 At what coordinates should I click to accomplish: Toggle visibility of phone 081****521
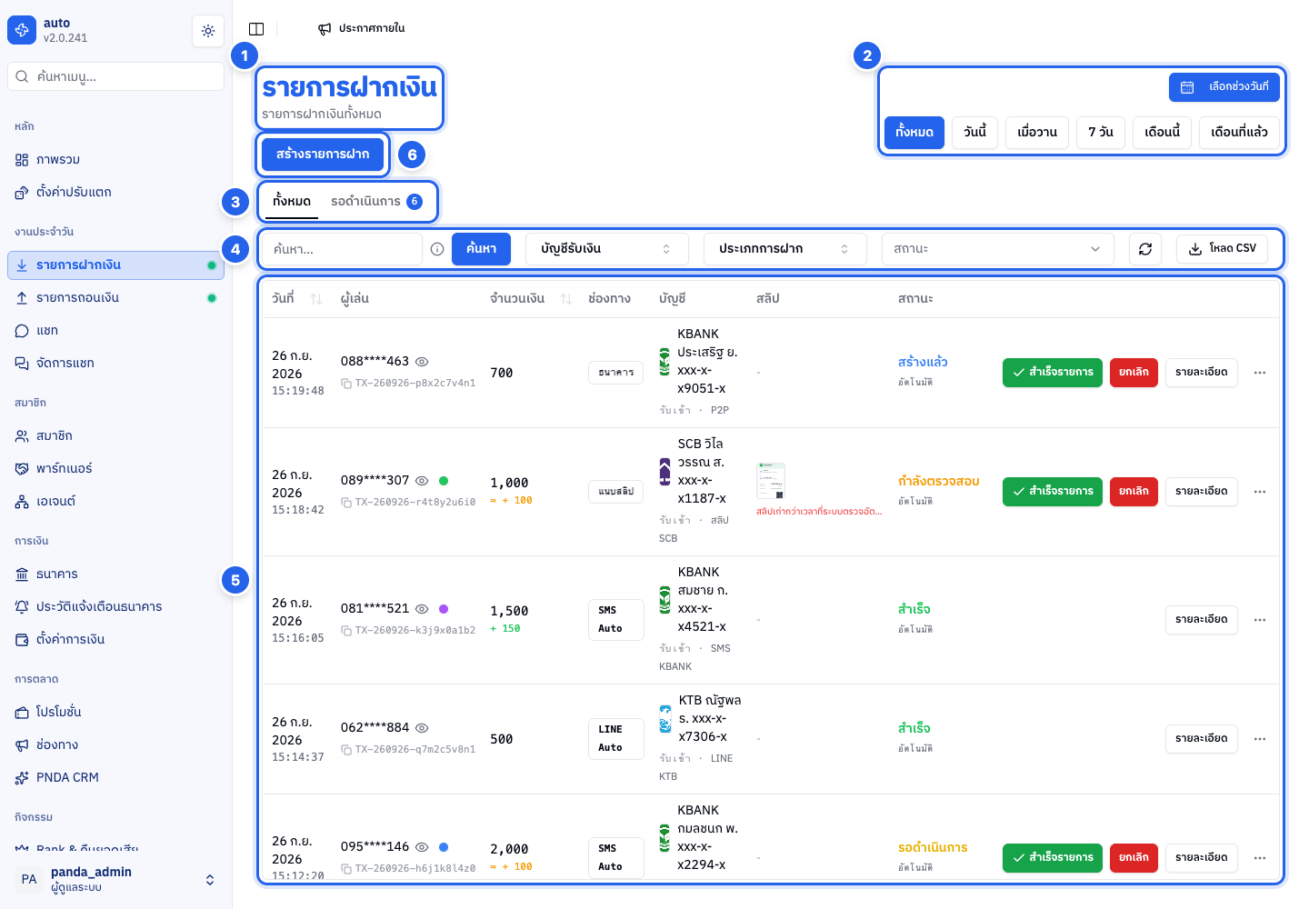pyautogui.click(x=422, y=609)
